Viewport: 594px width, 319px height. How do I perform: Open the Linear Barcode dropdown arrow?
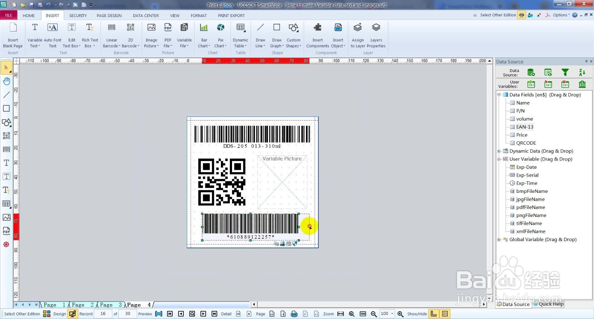point(120,46)
